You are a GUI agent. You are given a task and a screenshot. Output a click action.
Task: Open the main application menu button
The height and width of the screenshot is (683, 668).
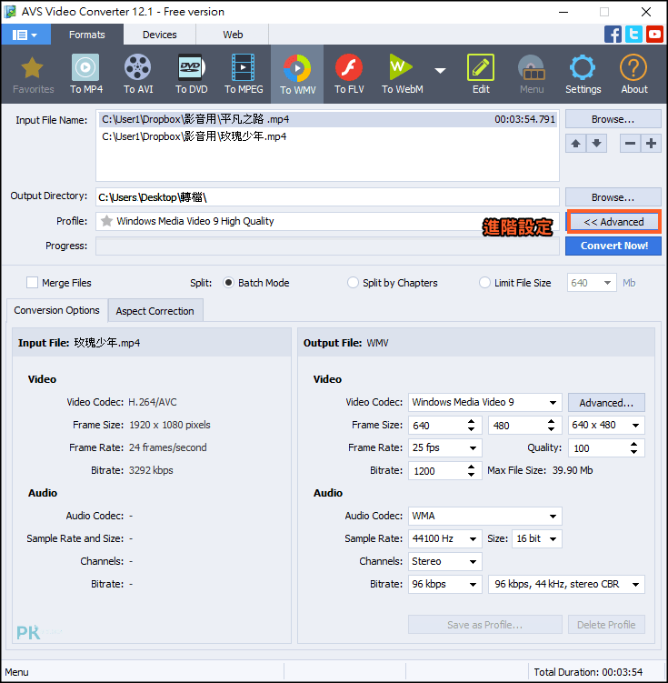(x=25, y=35)
